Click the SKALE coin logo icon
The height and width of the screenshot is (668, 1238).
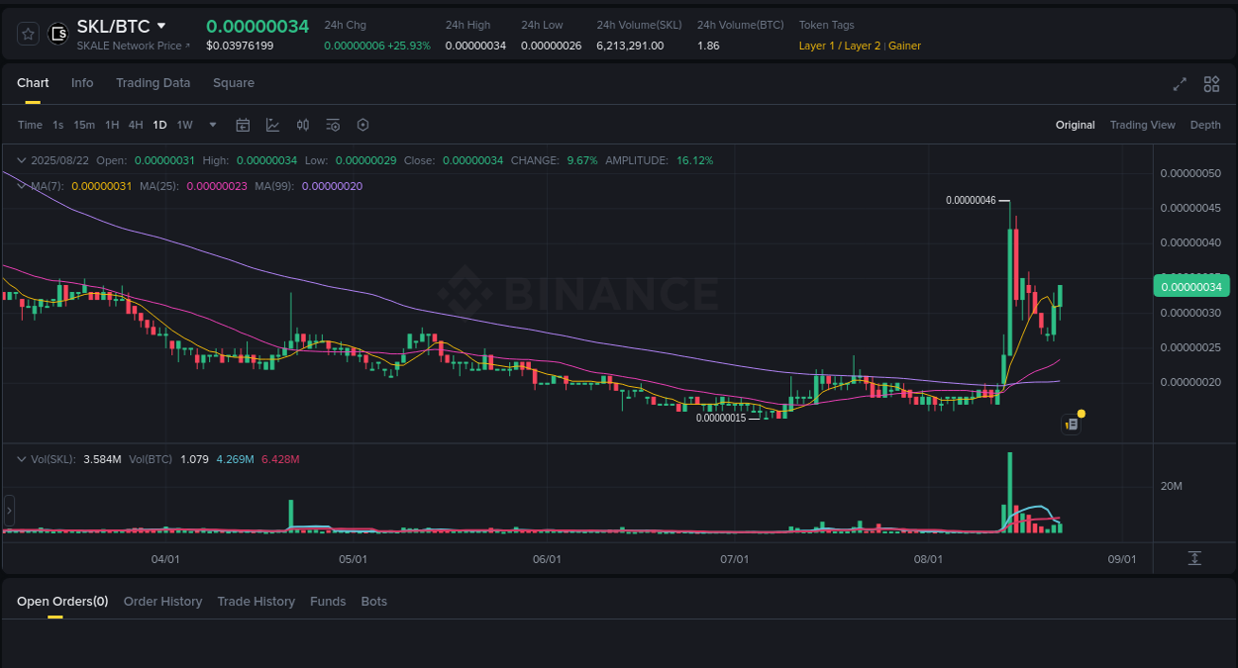(x=58, y=34)
